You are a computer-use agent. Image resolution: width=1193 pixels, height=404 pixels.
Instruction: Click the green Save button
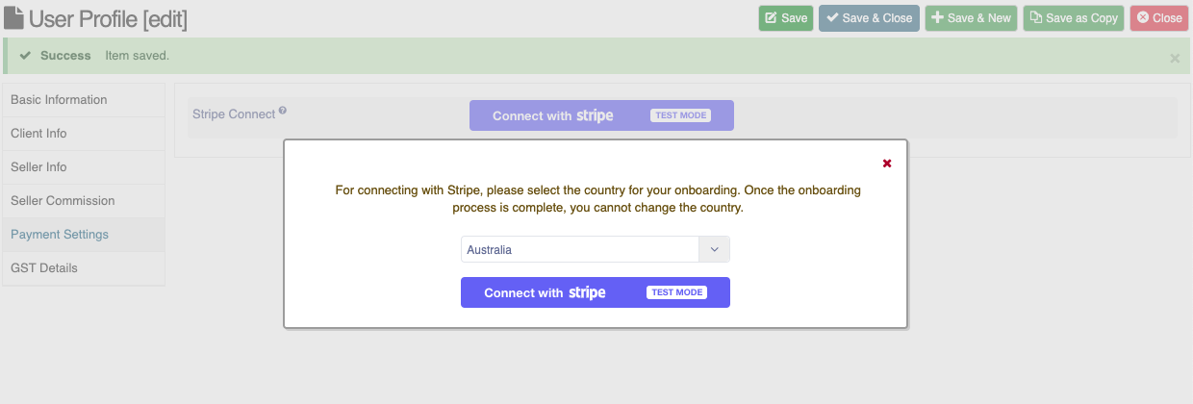[x=786, y=18]
